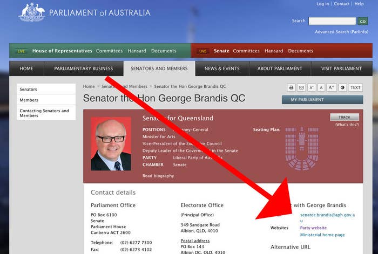Click Home in breadcrumb trail
378x254 pixels.
tap(89, 86)
